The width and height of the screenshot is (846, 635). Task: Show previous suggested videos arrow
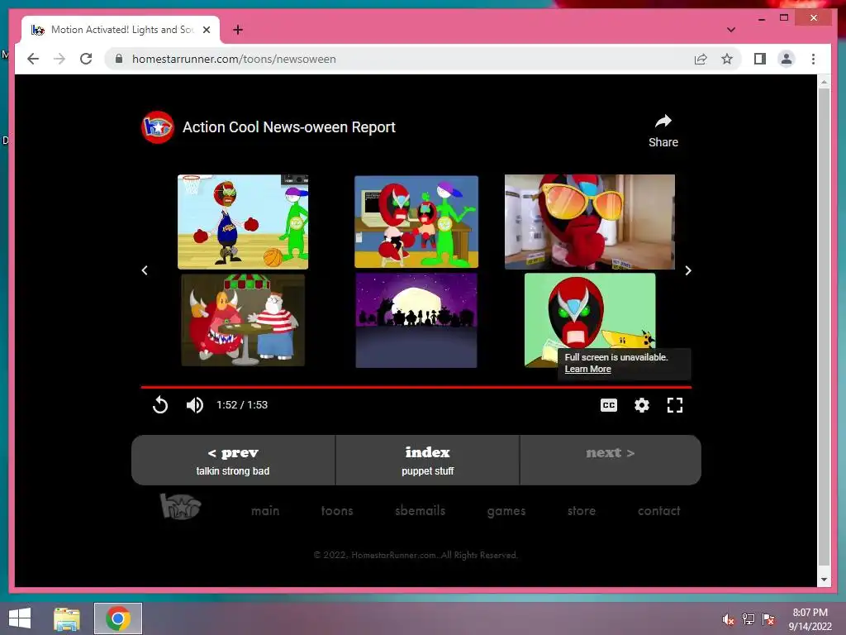point(145,270)
